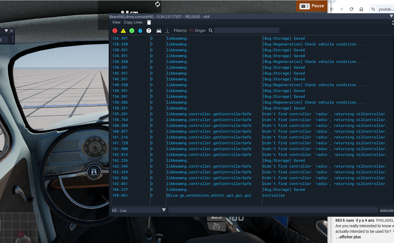
Task: Click the timer gauge icon in game HUD
Action: coord(216,227)
